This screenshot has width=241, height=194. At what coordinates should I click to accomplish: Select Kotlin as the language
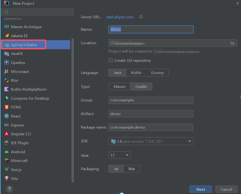136,73
